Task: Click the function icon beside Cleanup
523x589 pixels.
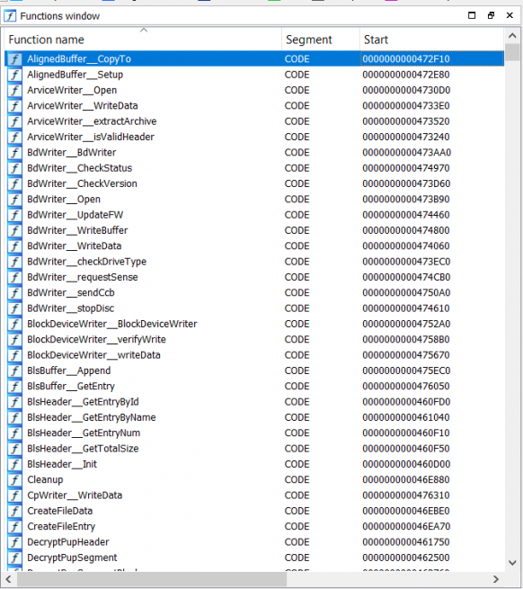Action: click(x=14, y=479)
